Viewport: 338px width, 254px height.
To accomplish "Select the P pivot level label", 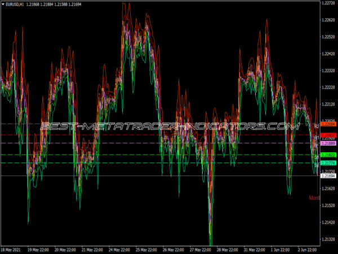I will (x=317, y=146).
